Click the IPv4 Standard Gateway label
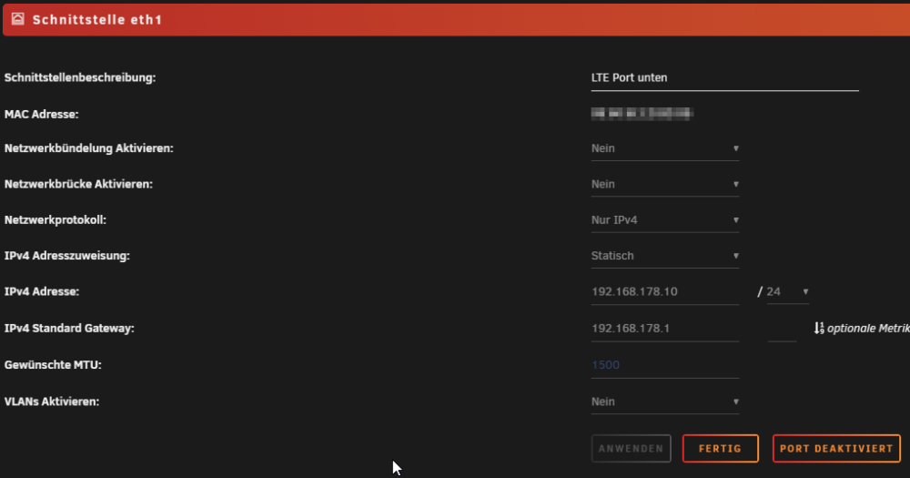 click(x=69, y=328)
